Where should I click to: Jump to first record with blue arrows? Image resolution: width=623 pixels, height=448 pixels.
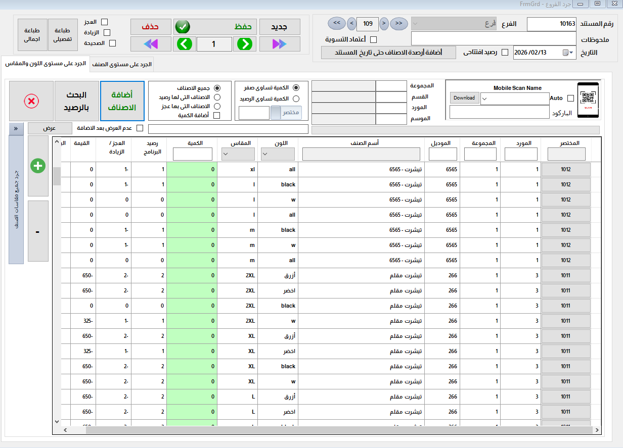point(151,44)
